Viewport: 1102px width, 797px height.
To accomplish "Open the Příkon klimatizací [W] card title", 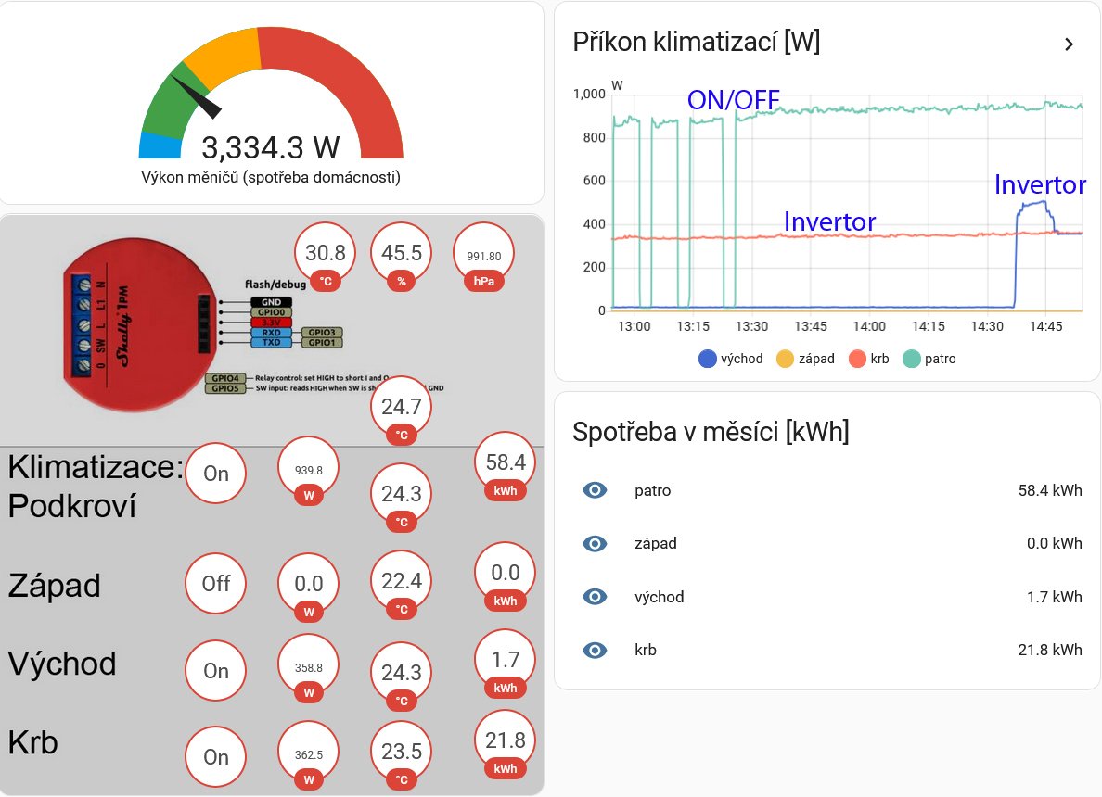I will [x=697, y=42].
